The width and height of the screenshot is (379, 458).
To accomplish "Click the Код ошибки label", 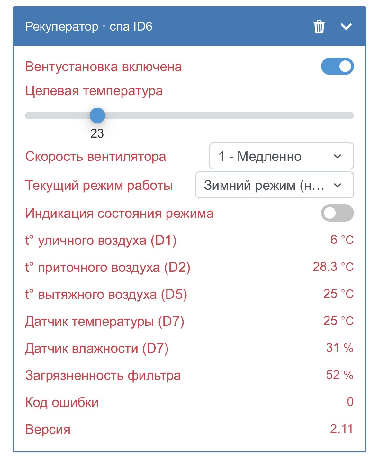I will click(62, 403).
